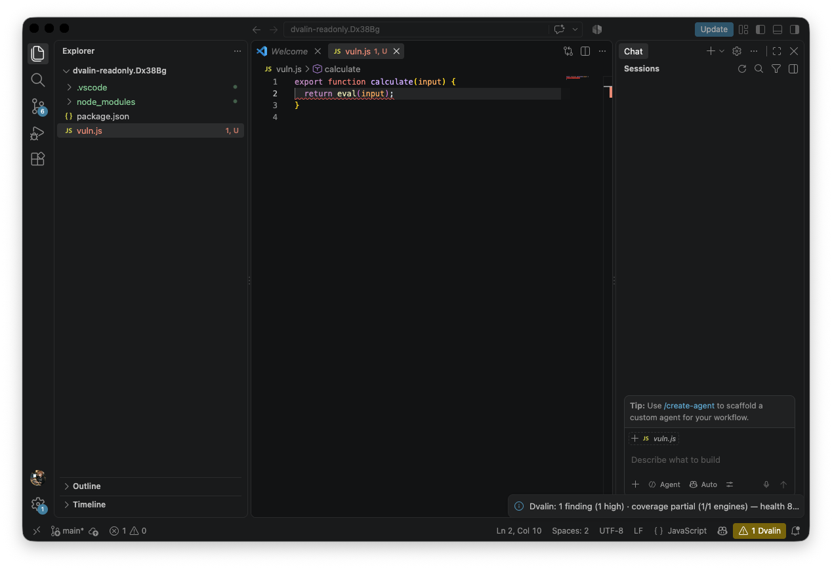Open remote window button in status bar
Image resolution: width=832 pixels, height=569 pixels.
(x=37, y=531)
